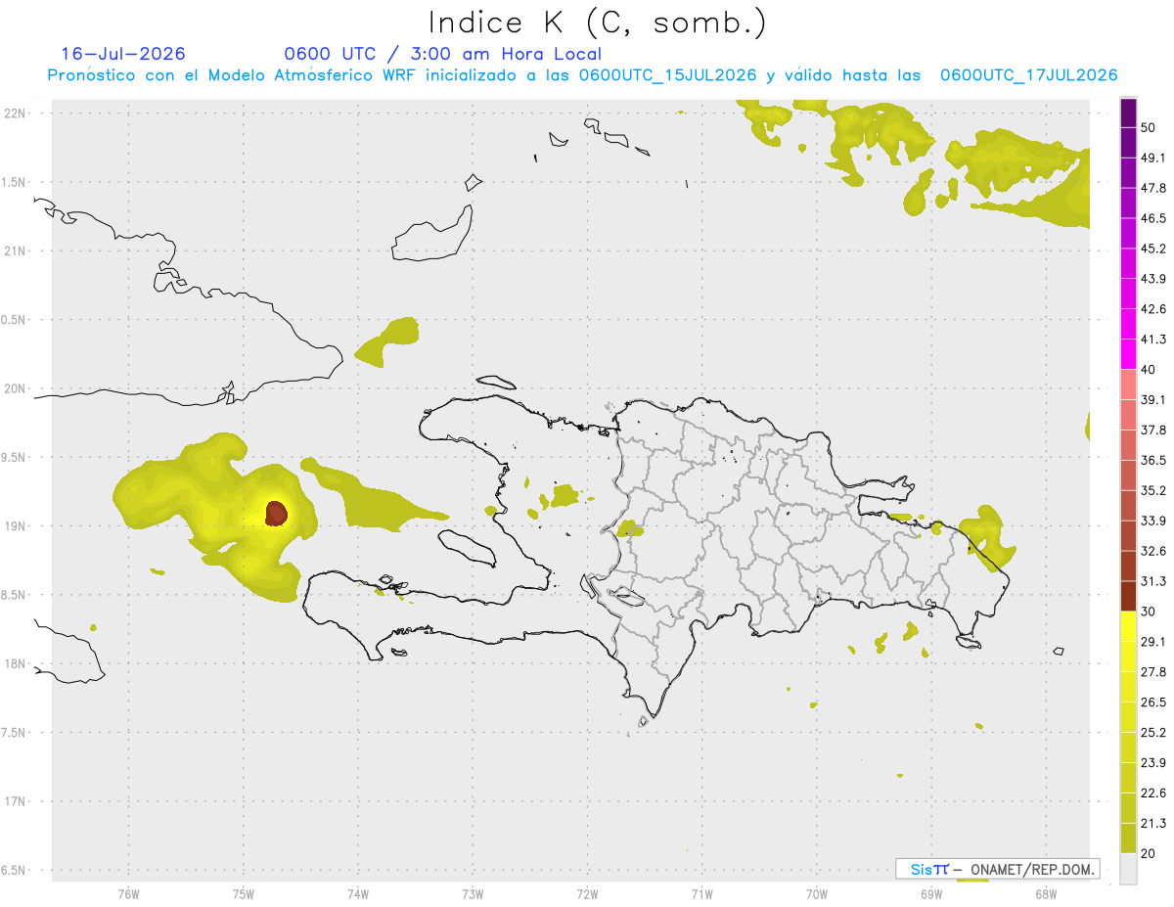The width and height of the screenshot is (1174, 907).
Task: Click the dark brown K-index maximum spot
Action: [x=276, y=513]
